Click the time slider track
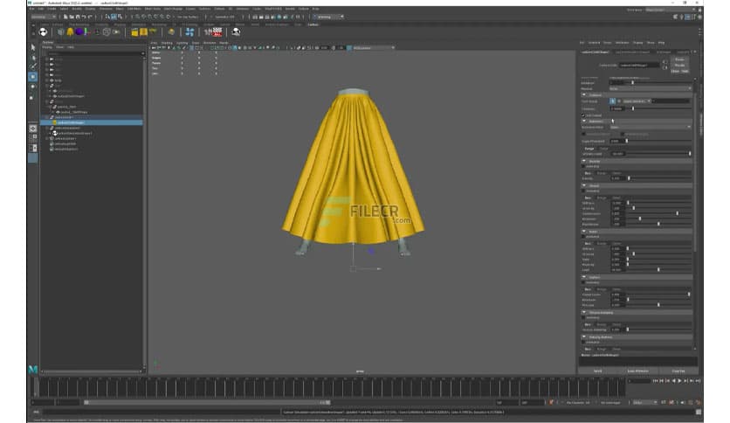This screenshot has width=730, height=423. (328, 387)
